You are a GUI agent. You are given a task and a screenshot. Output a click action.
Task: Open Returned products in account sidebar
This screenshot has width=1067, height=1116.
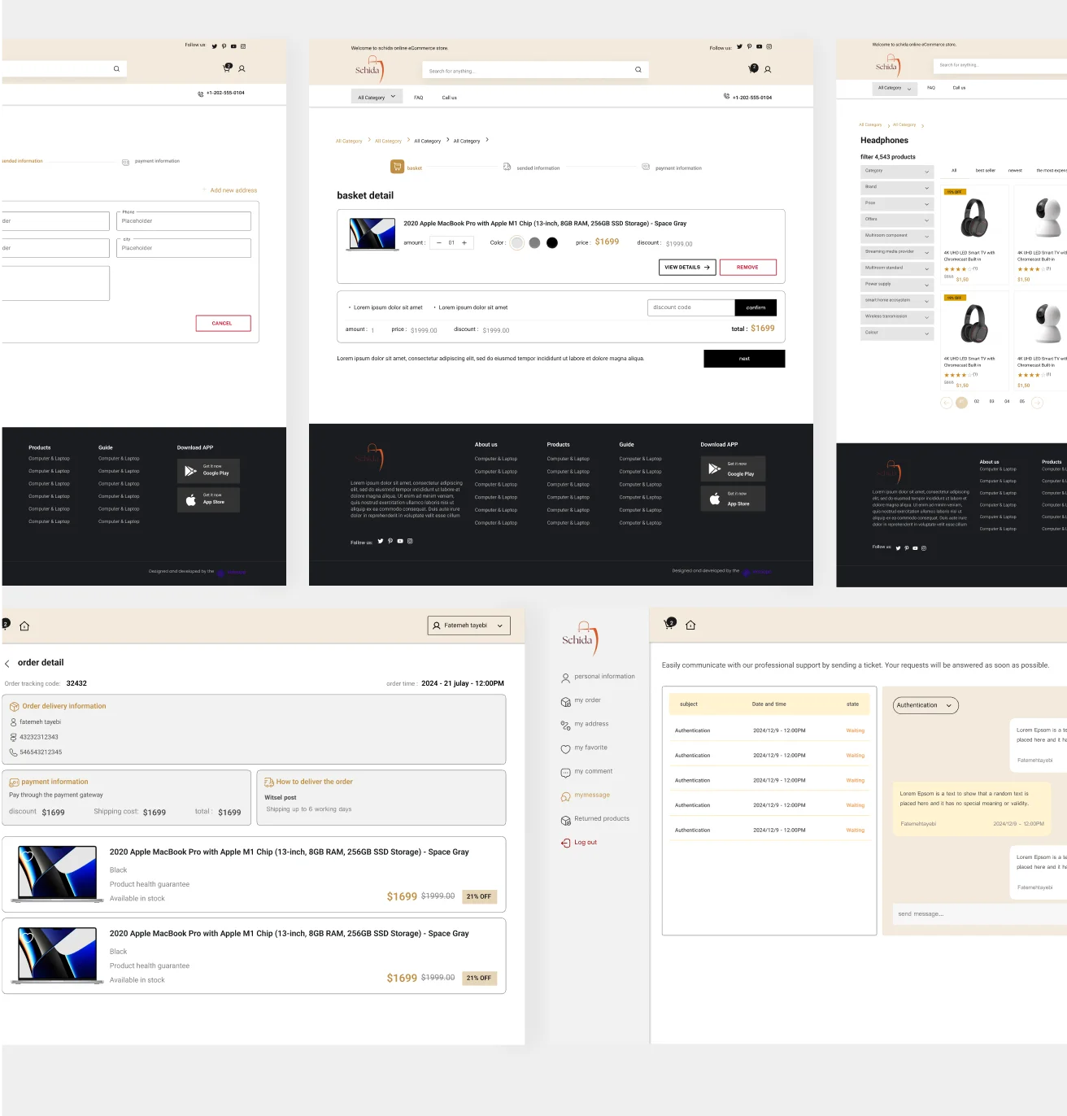click(595, 819)
